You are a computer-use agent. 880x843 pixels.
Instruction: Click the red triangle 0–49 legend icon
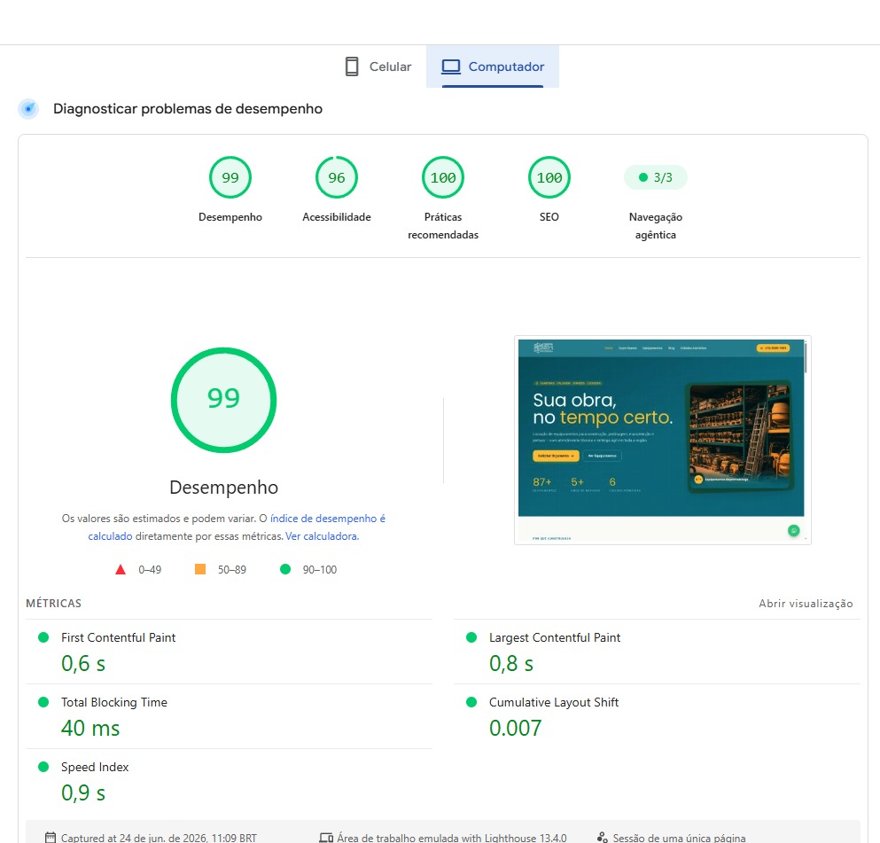(121, 569)
